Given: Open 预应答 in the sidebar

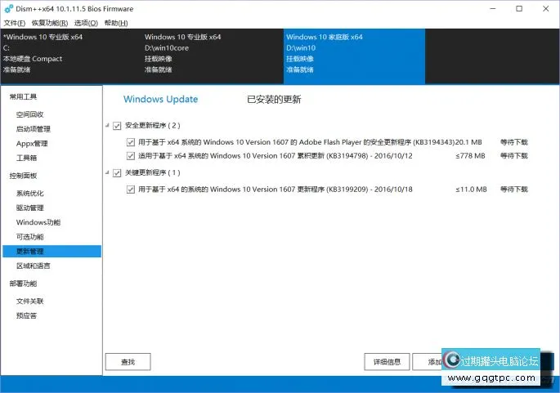Looking at the screenshot, I should tap(26, 315).
